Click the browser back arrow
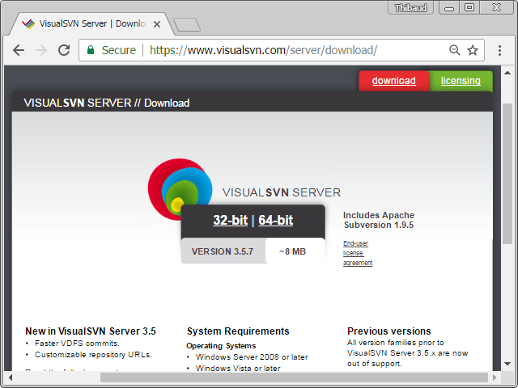518x388 pixels. click(19, 50)
